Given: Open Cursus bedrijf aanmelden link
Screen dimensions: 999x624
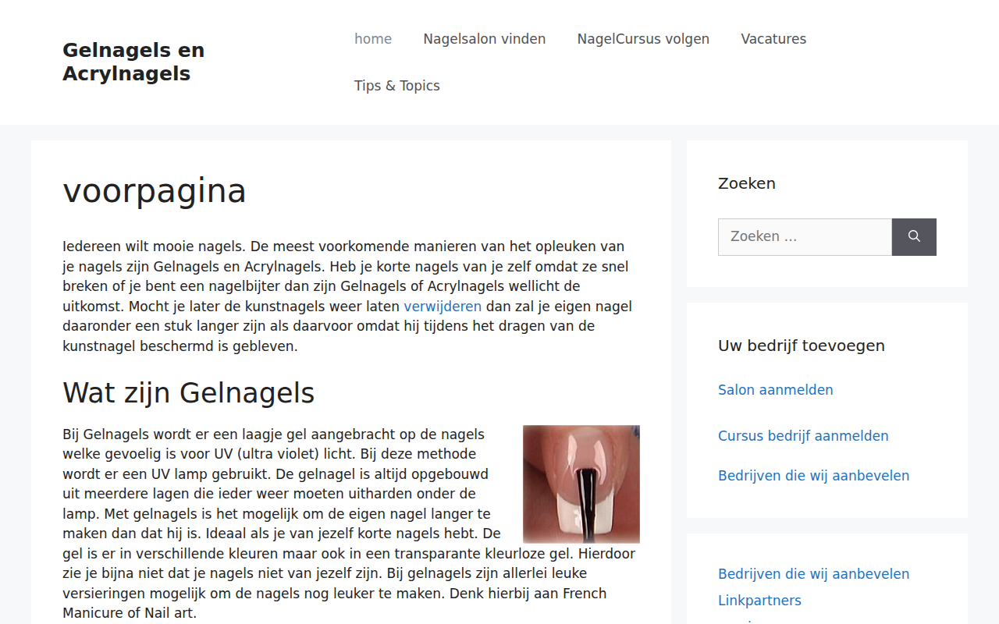Looking at the screenshot, I should (x=803, y=436).
